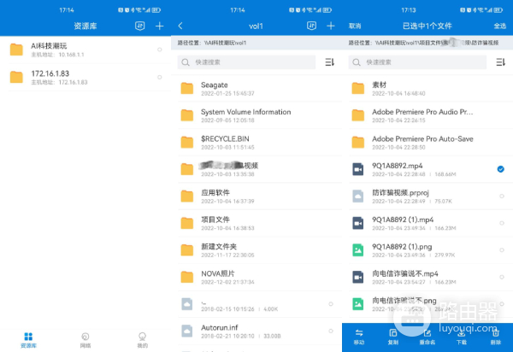
Task: Open the 项目文件 folder
Action: coord(256,223)
